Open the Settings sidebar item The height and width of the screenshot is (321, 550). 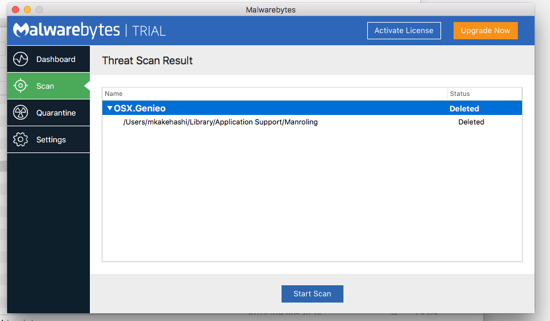tap(48, 139)
